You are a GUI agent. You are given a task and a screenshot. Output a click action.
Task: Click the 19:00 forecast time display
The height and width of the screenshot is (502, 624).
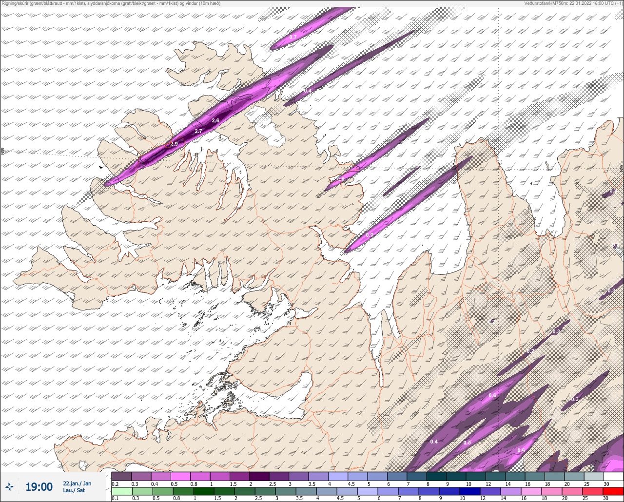39,487
